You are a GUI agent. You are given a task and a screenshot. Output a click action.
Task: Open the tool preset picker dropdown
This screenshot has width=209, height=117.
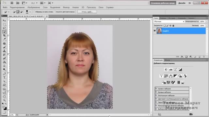click(9, 12)
